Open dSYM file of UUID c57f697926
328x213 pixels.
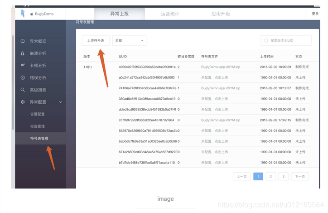tap(221, 120)
